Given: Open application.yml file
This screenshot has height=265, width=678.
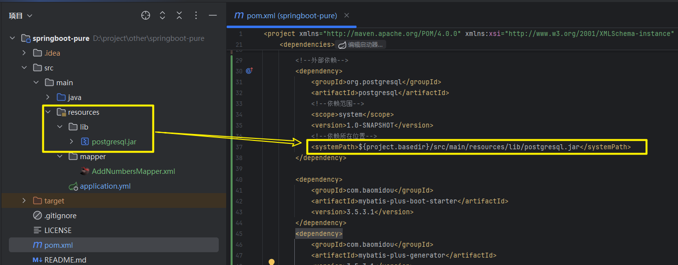Looking at the screenshot, I should tap(105, 186).
